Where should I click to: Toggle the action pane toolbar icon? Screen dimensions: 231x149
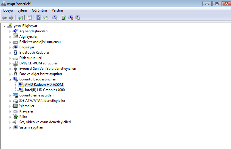tap(45, 18)
